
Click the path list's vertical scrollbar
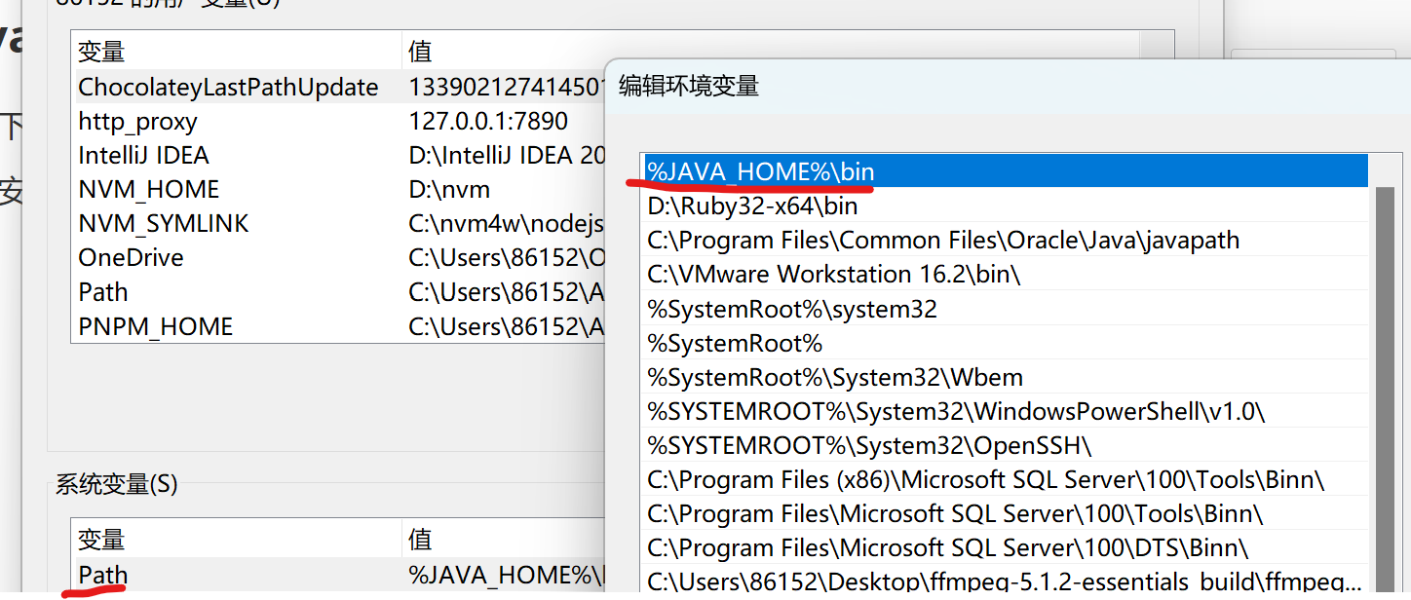click(x=1384, y=390)
